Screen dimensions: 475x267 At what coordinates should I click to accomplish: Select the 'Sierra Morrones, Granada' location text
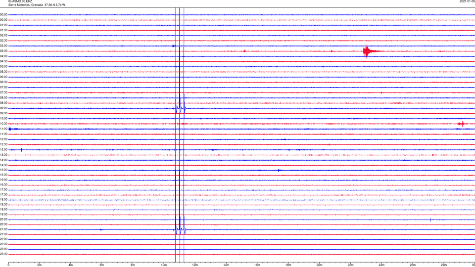(25, 5)
